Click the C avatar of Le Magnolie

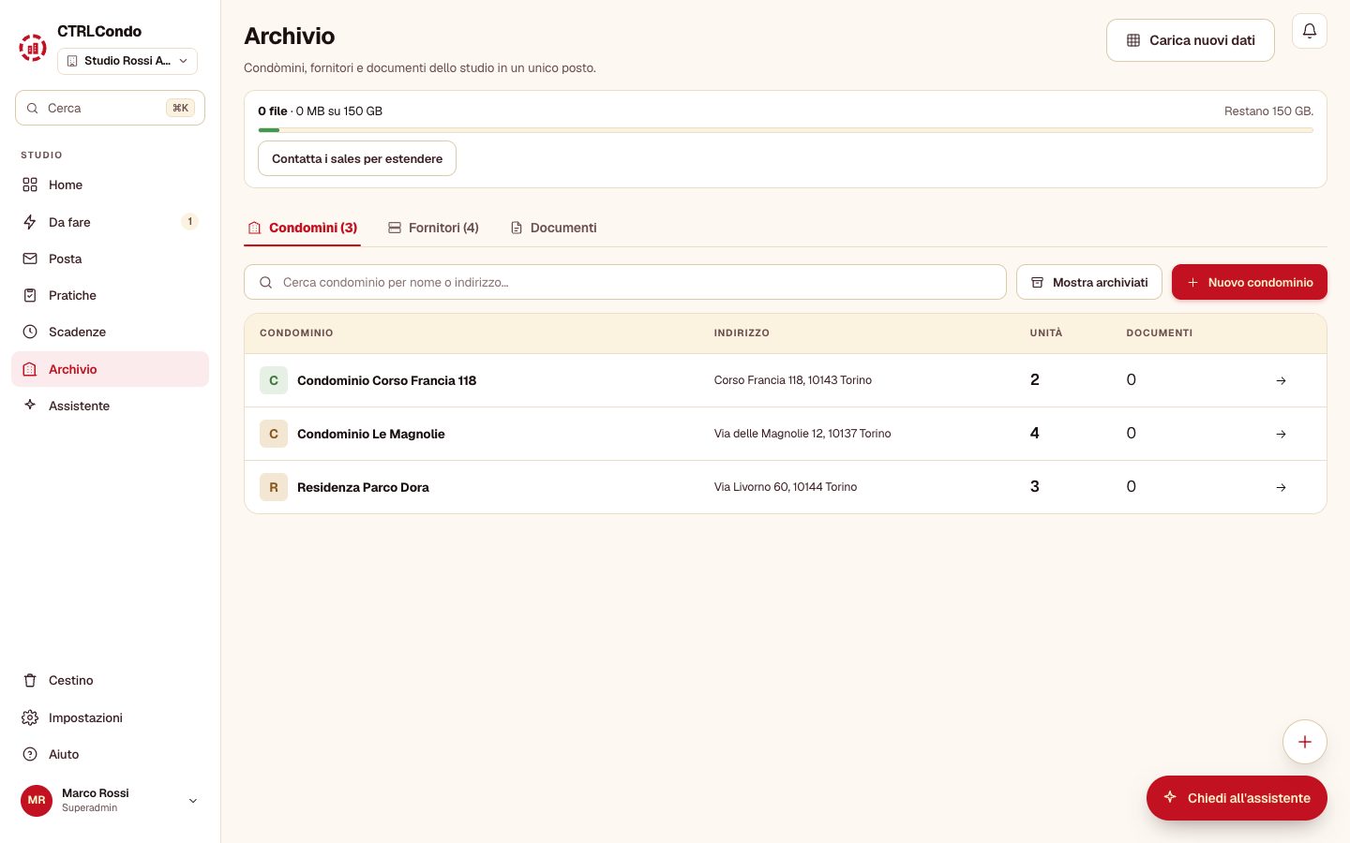274,434
